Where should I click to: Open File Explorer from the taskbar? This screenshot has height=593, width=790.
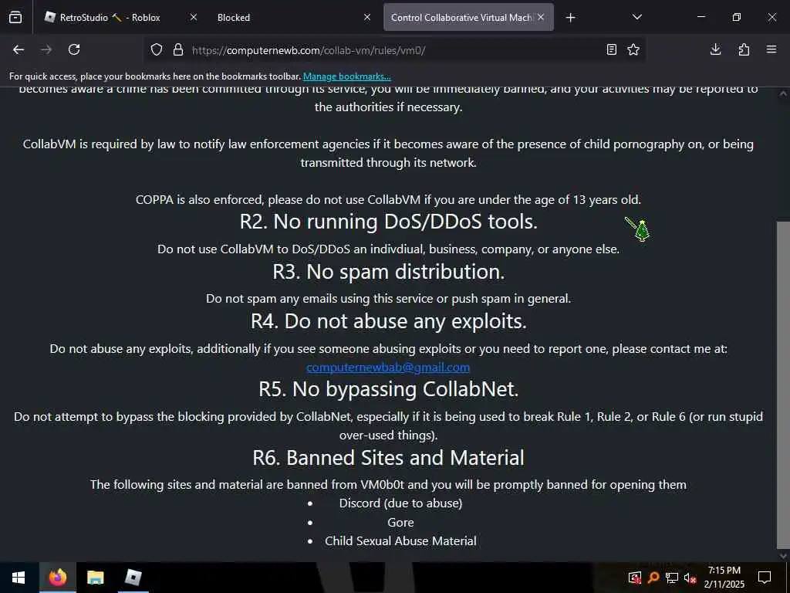click(x=95, y=578)
